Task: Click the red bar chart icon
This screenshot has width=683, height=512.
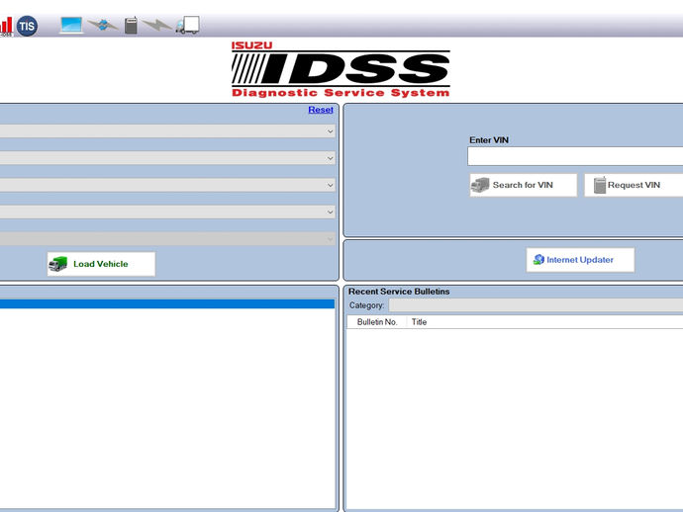Action: tap(6, 26)
